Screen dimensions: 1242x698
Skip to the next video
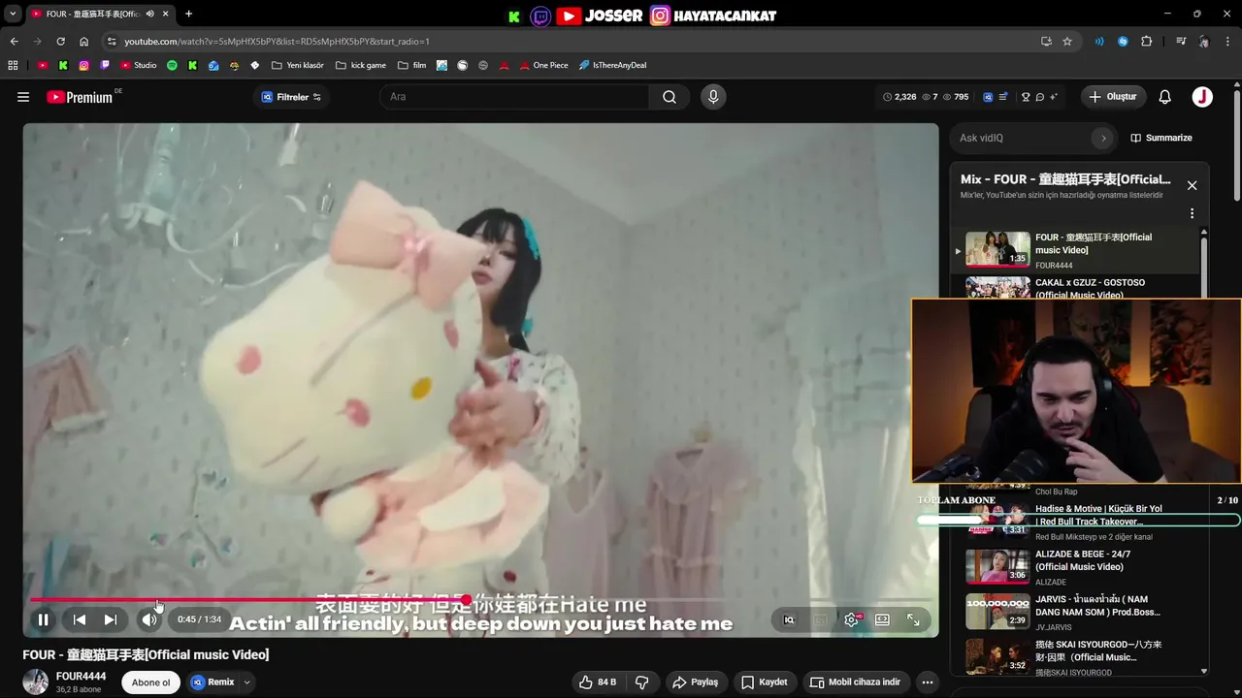click(111, 619)
